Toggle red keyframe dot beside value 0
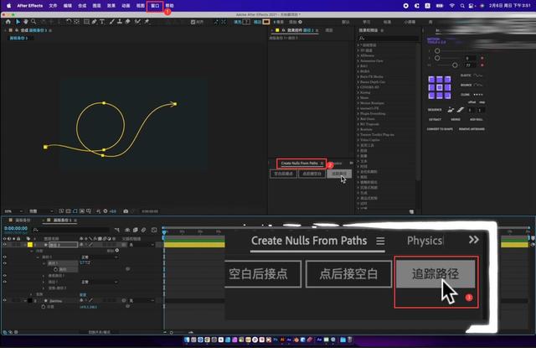This screenshot has height=348, width=536. tap(482, 58)
